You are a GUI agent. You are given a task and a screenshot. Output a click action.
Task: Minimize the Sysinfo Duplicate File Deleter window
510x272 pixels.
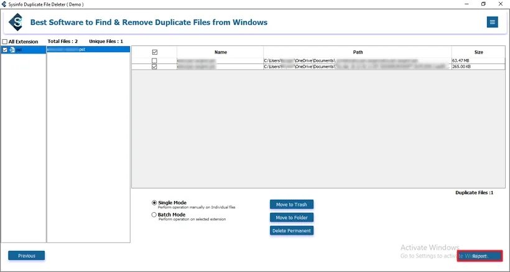466,4
